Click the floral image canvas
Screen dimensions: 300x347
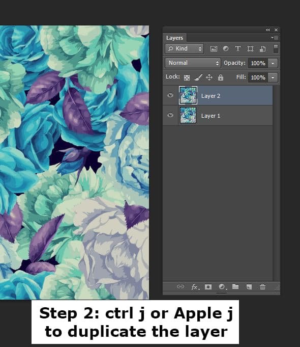coord(74,163)
